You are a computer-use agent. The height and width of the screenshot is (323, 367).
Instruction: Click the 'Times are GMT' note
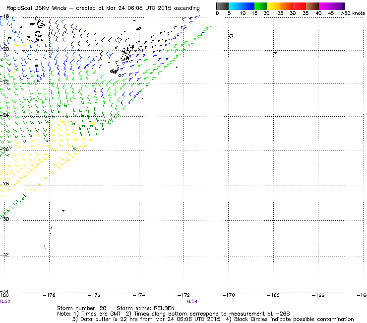(101, 314)
